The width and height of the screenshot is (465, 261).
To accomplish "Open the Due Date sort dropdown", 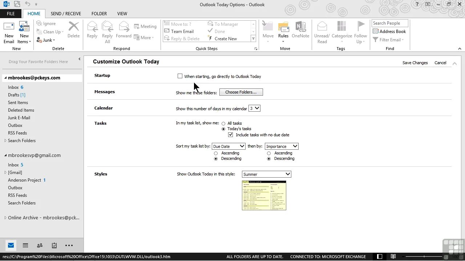I will tap(229, 146).
